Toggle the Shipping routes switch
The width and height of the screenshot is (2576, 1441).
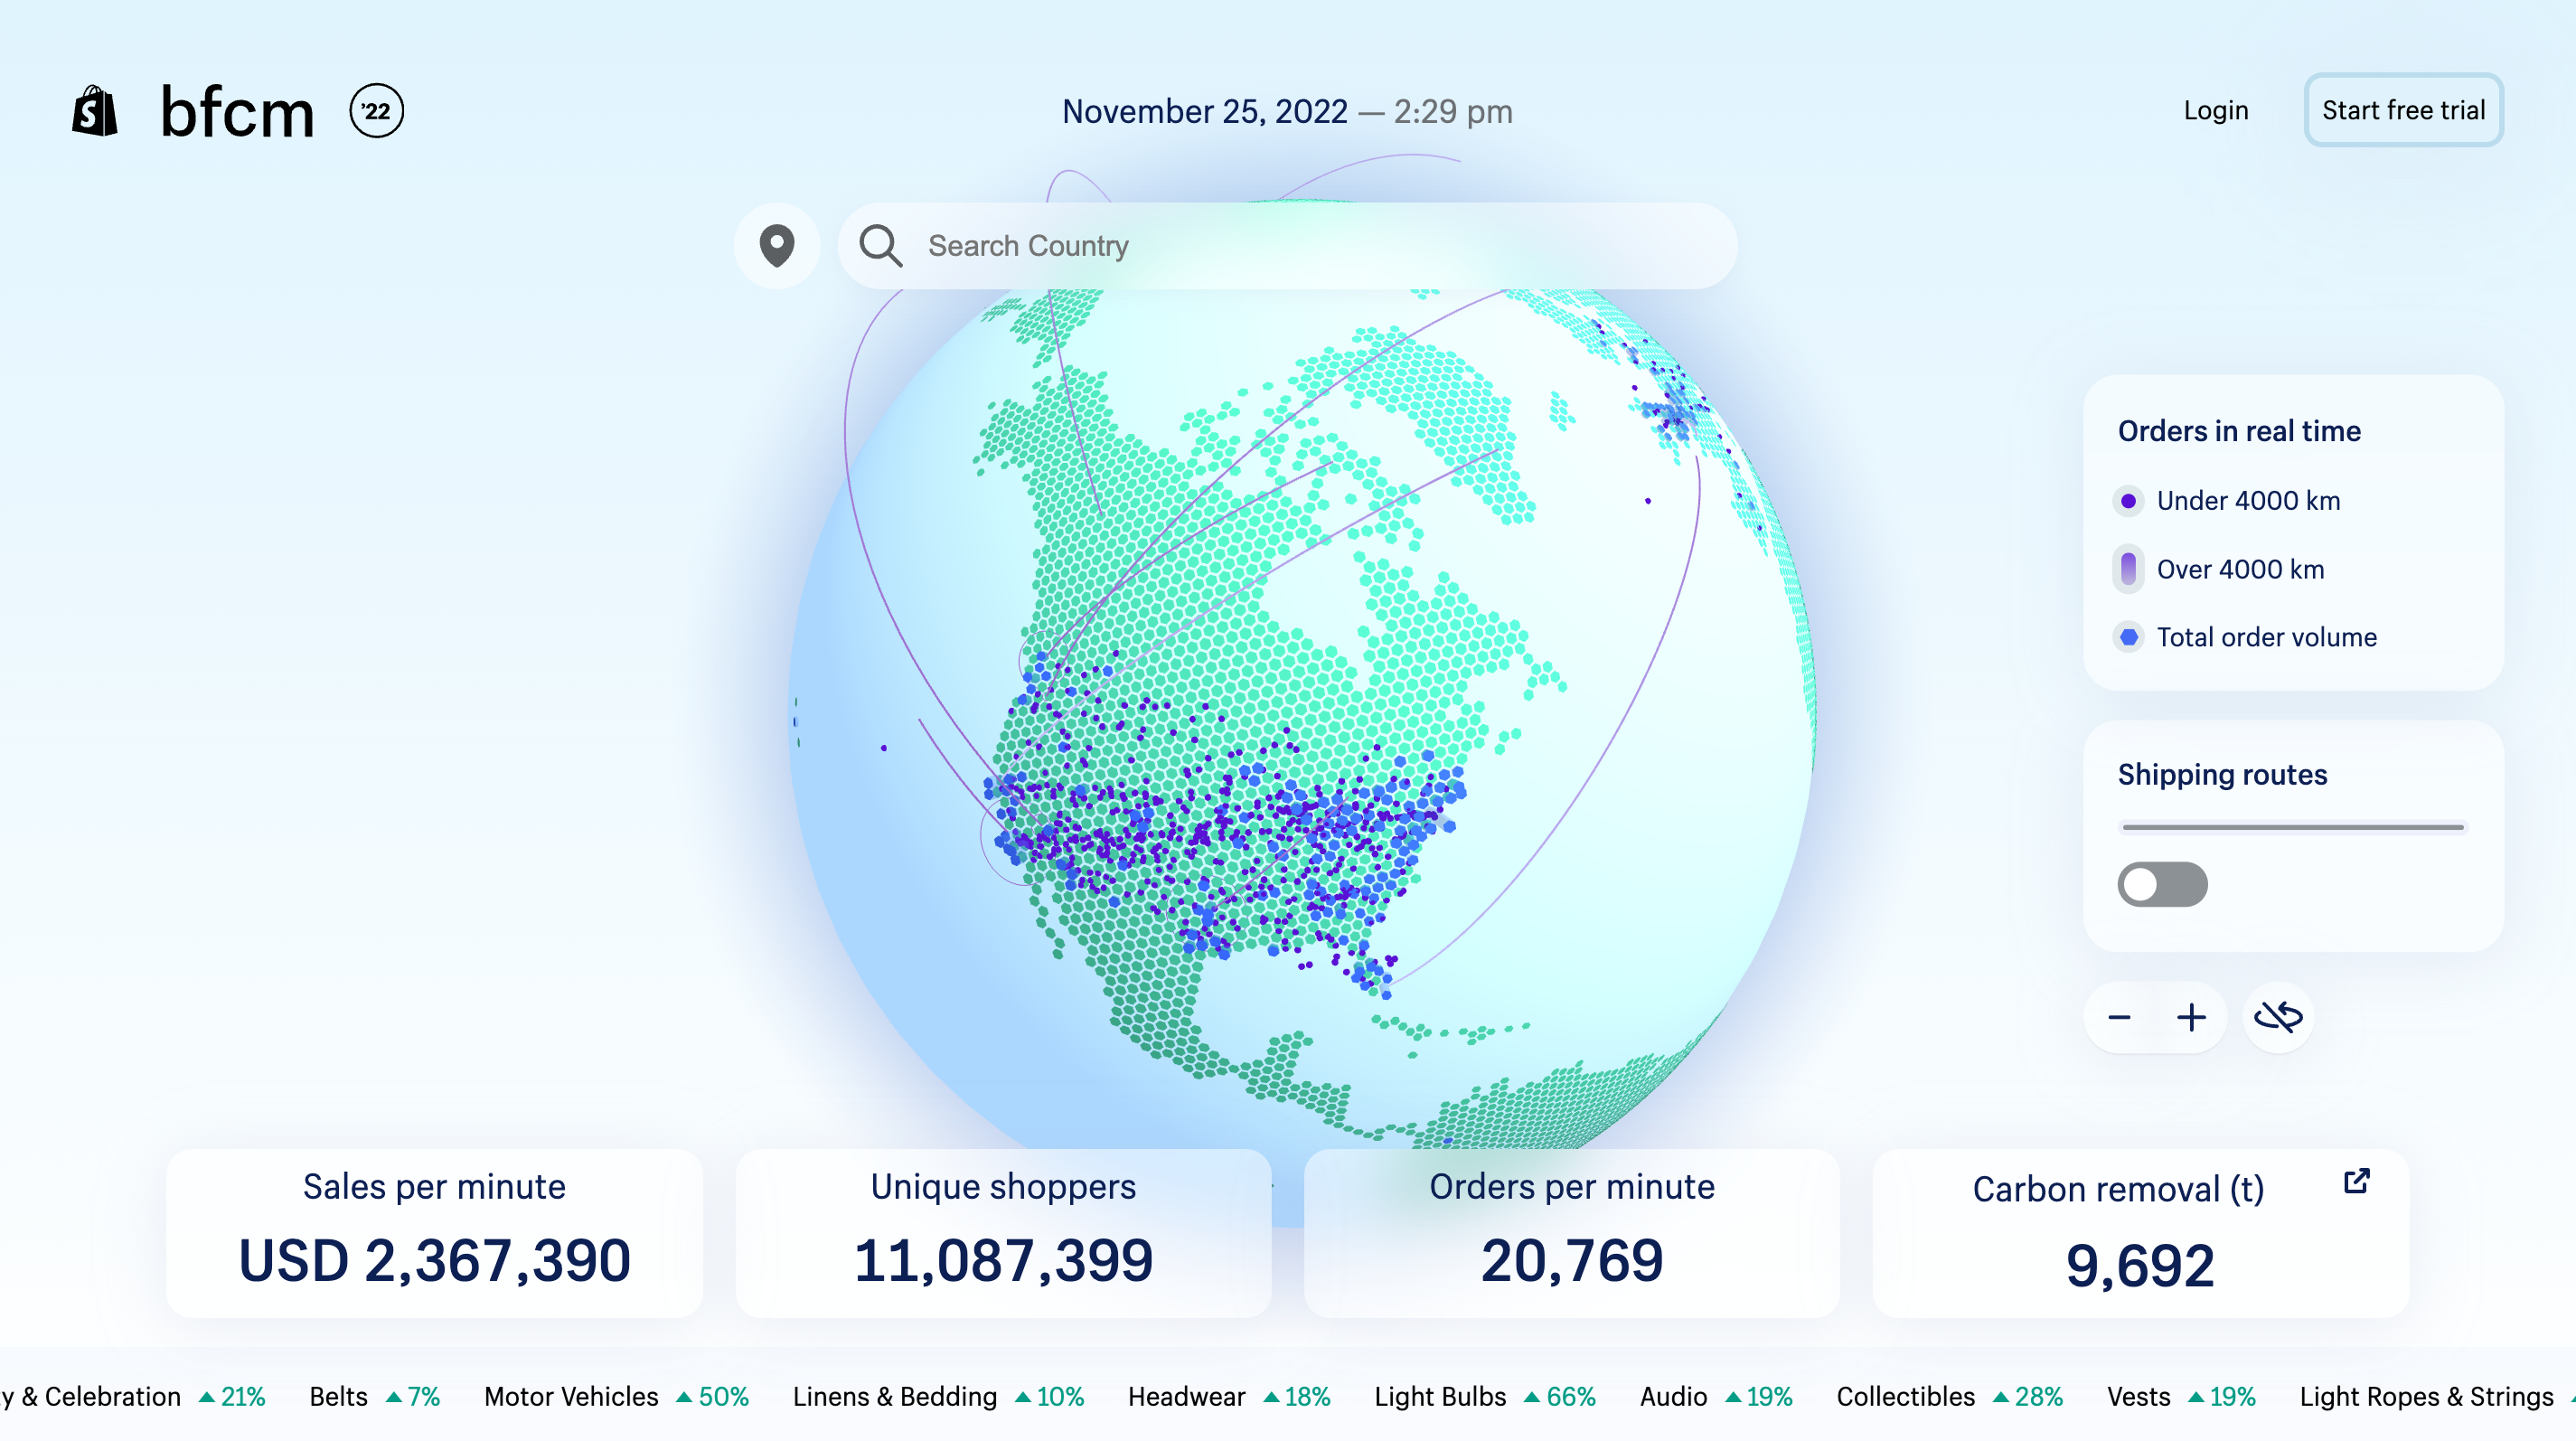click(x=2162, y=885)
